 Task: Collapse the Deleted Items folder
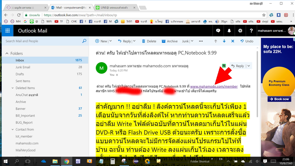click(x=13, y=88)
